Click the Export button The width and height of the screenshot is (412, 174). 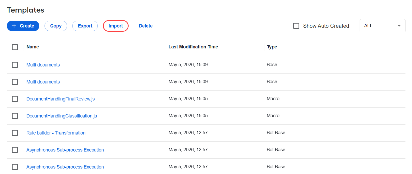[85, 26]
